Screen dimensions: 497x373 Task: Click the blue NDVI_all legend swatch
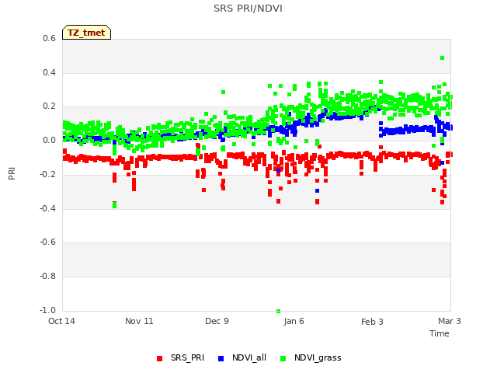pos(221,358)
